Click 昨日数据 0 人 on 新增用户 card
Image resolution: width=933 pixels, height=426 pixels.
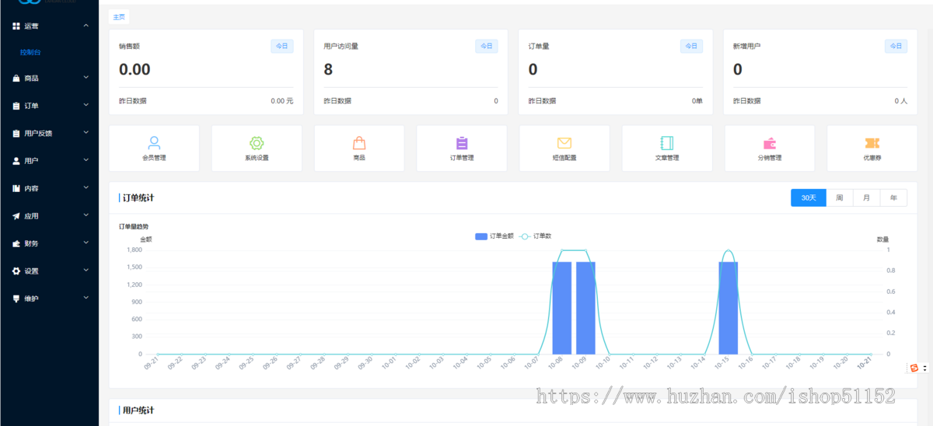click(x=900, y=101)
